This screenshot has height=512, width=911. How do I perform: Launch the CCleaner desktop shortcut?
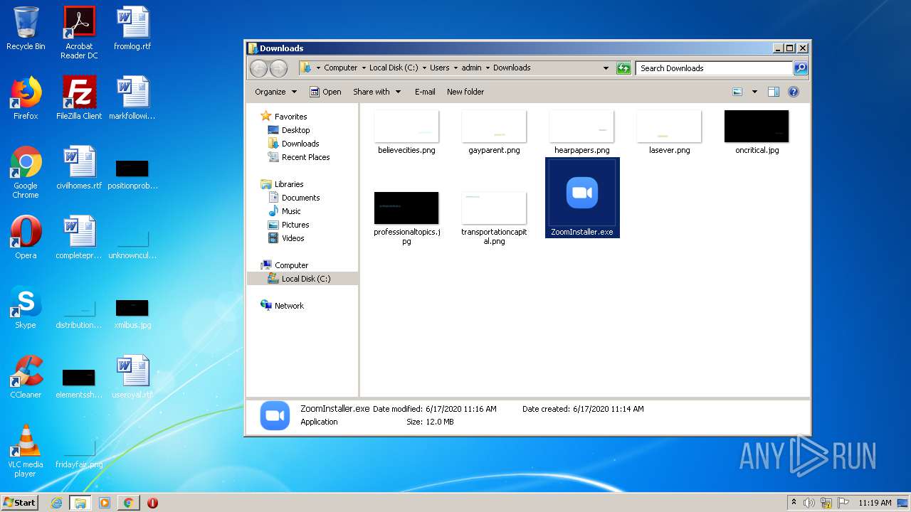(26, 377)
